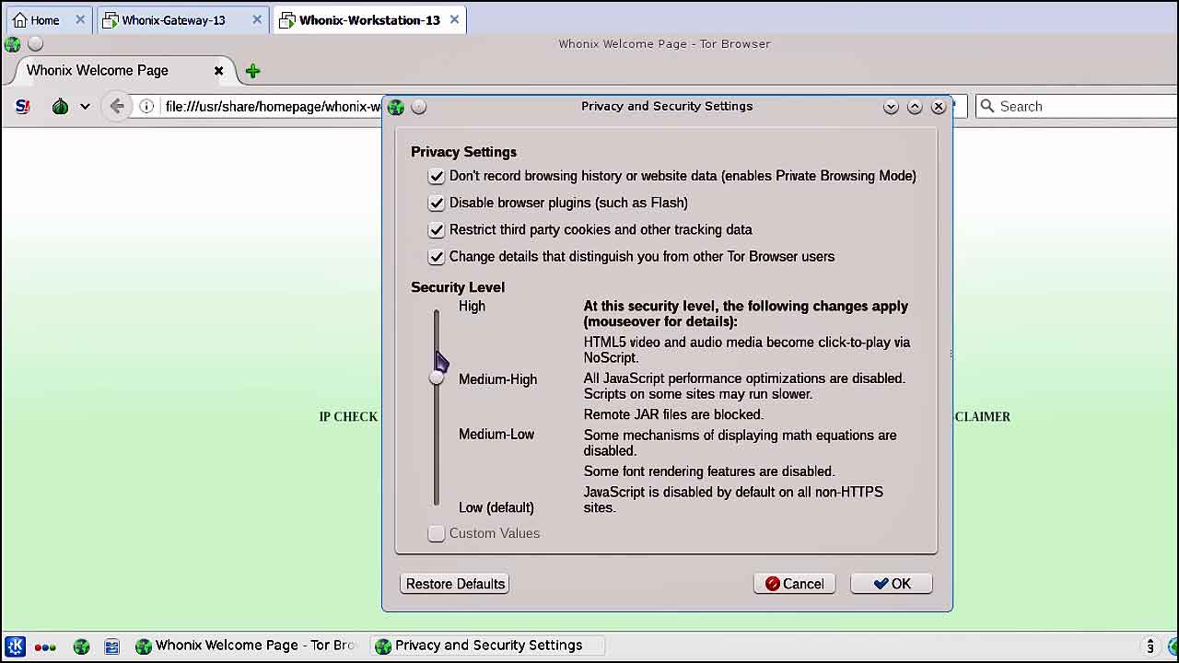Toggle Don't record browsing history checkbox
Screen dimensions: 1179x663
(x=436, y=176)
